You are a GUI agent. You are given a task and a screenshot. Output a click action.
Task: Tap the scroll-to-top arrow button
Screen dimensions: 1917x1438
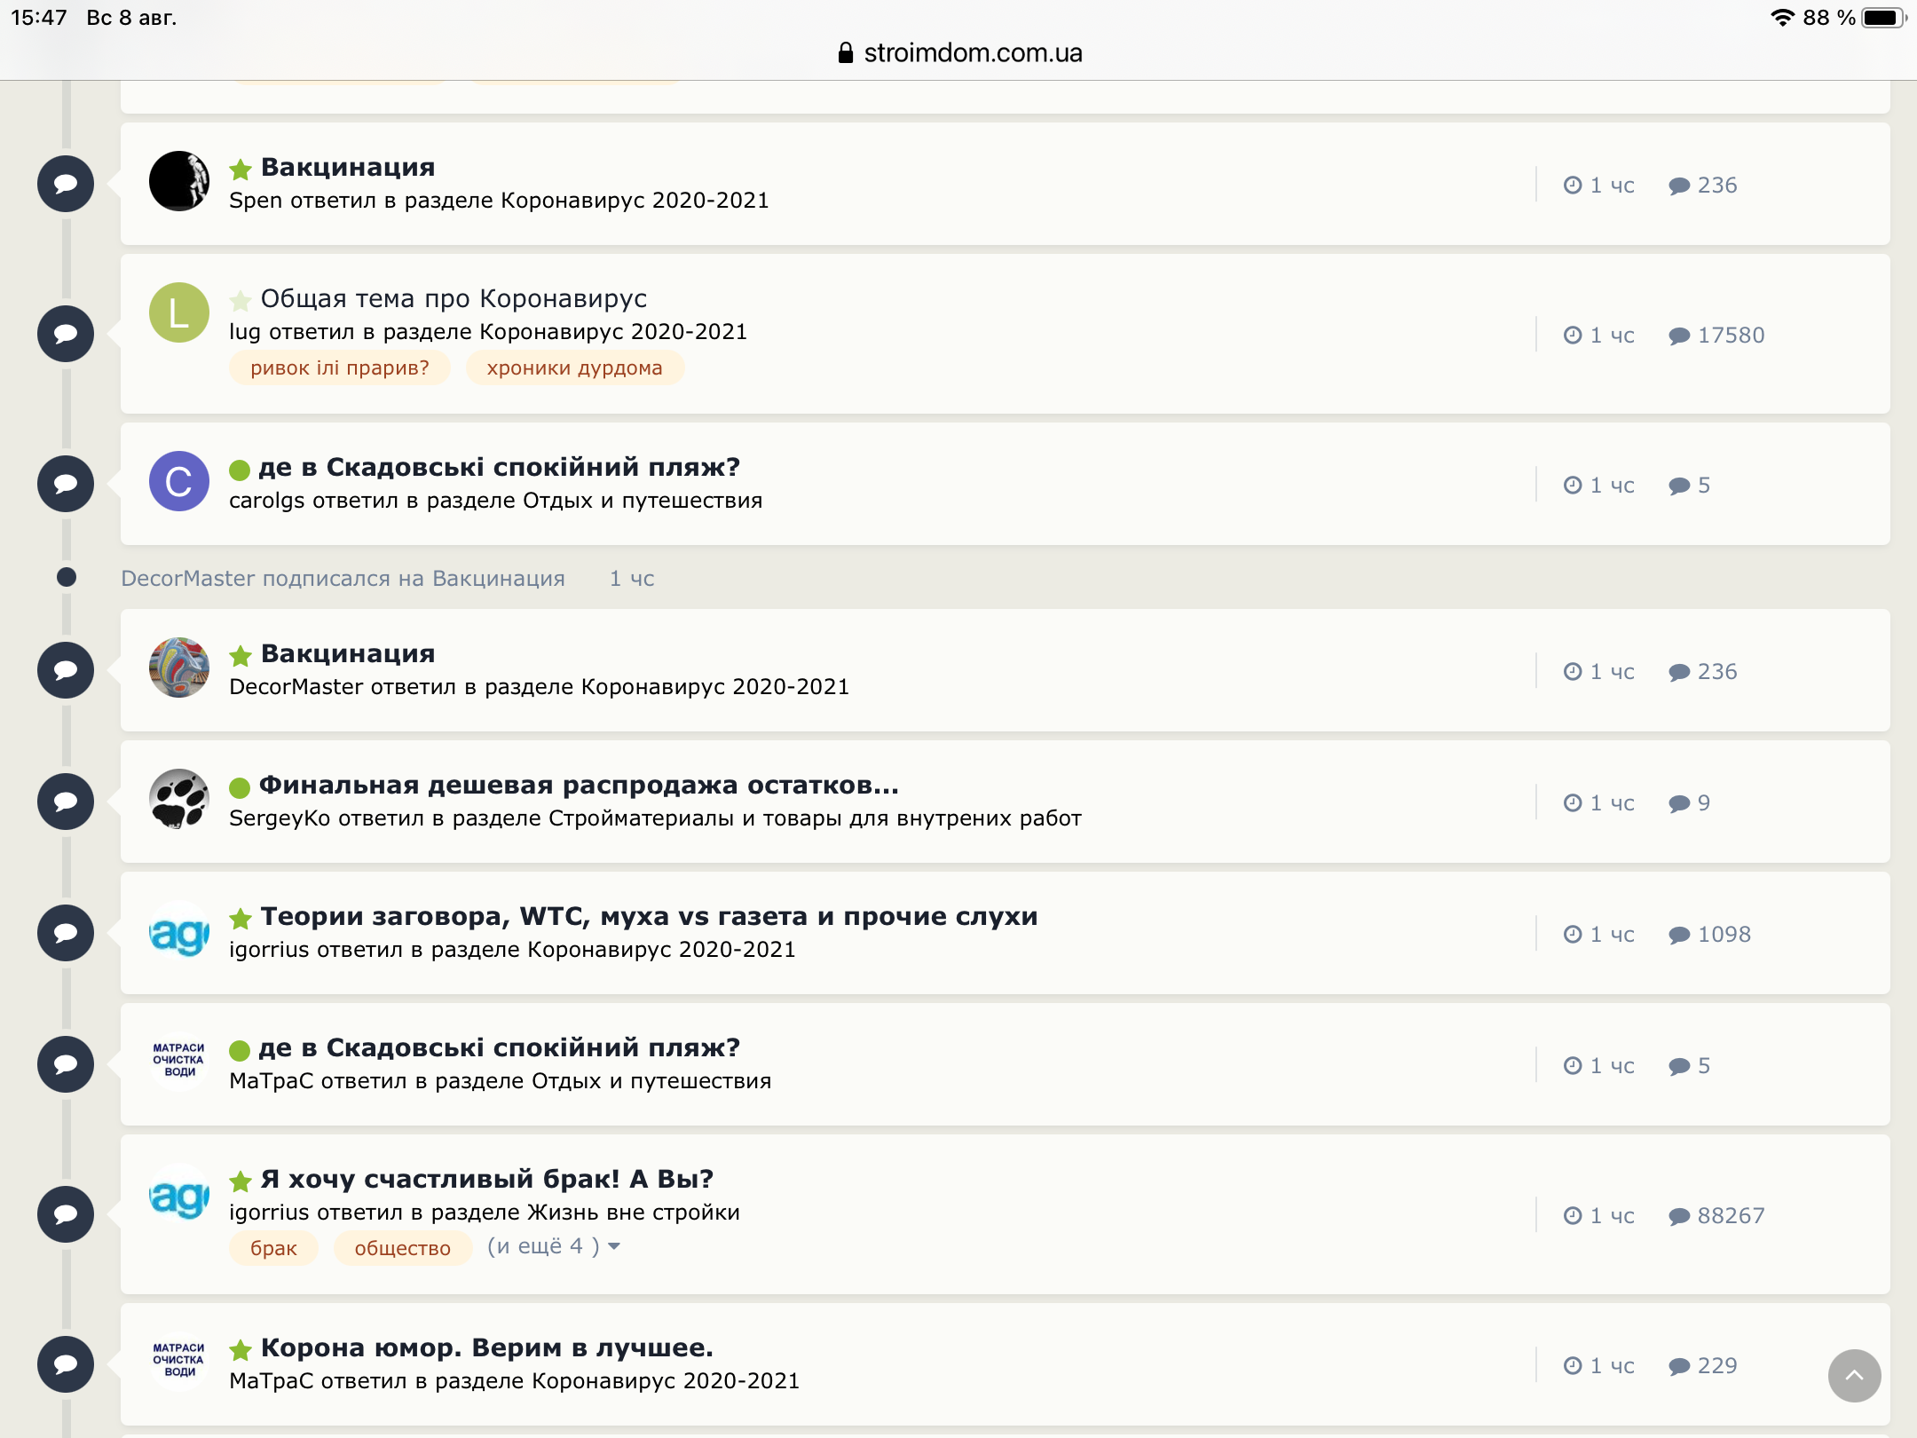click(x=1854, y=1376)
